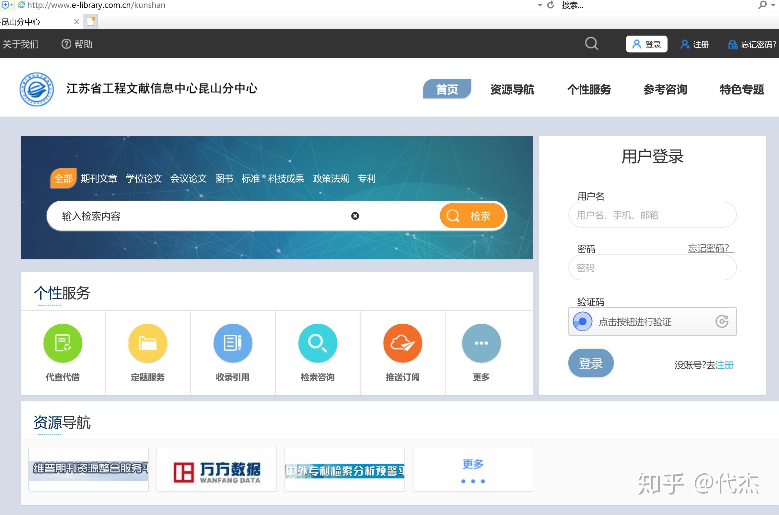
Task: Open the 资源导航 navigation menu
Action: 512,89
